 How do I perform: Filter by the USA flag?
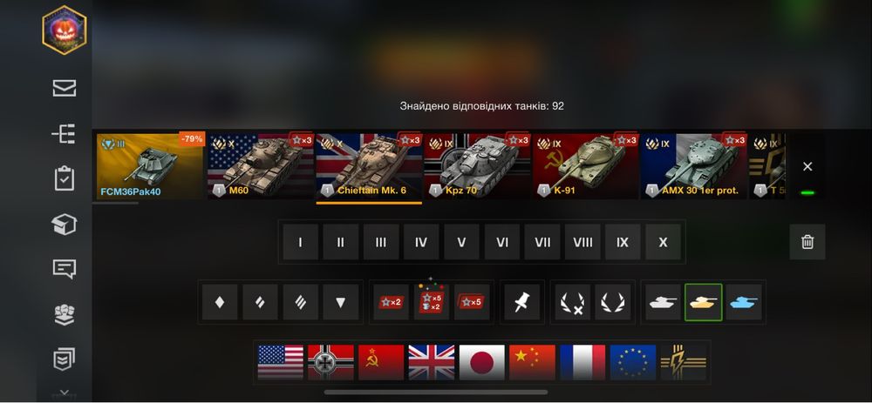tap(280, 362)
